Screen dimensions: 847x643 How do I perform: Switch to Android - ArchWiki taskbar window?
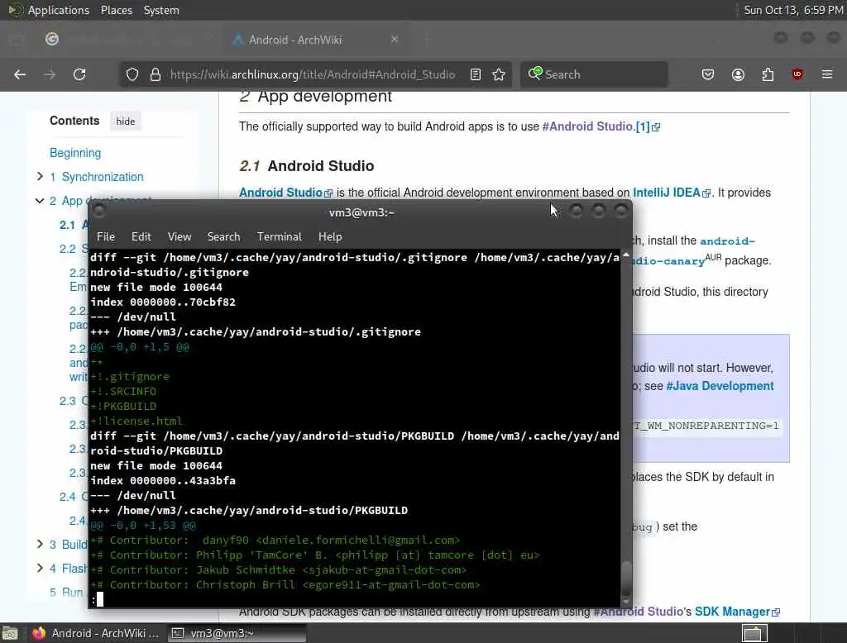point(96,633)
